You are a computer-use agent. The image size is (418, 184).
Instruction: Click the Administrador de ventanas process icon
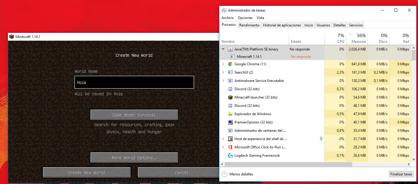point(230,131)
